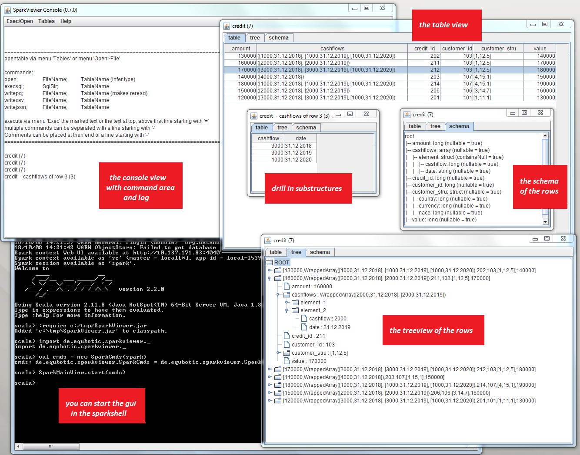Viewport: 580px width, 455px height.
Task: Click 'credit_id: long (nullable = true)' in the schema
Action: (x=448, y=178)
